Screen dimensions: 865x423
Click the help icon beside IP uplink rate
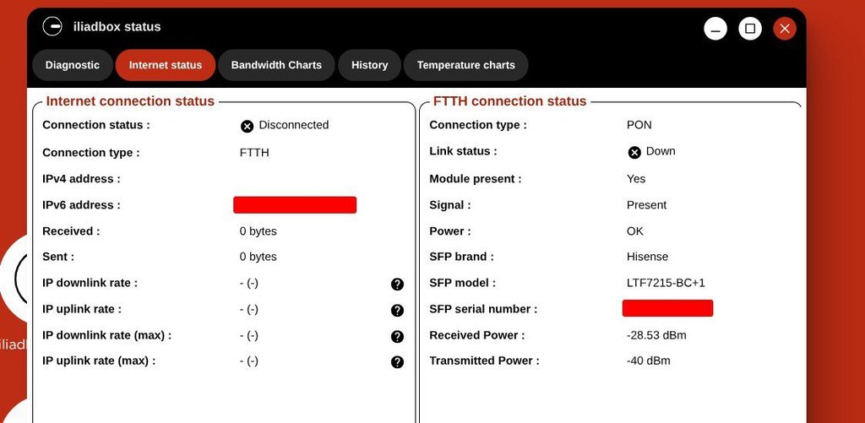pos(397,311)
